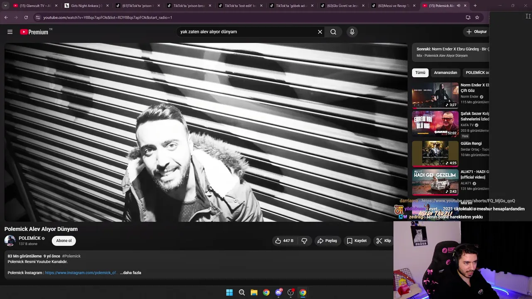Select the Aramanızdan filter chip

pos(446,73)
